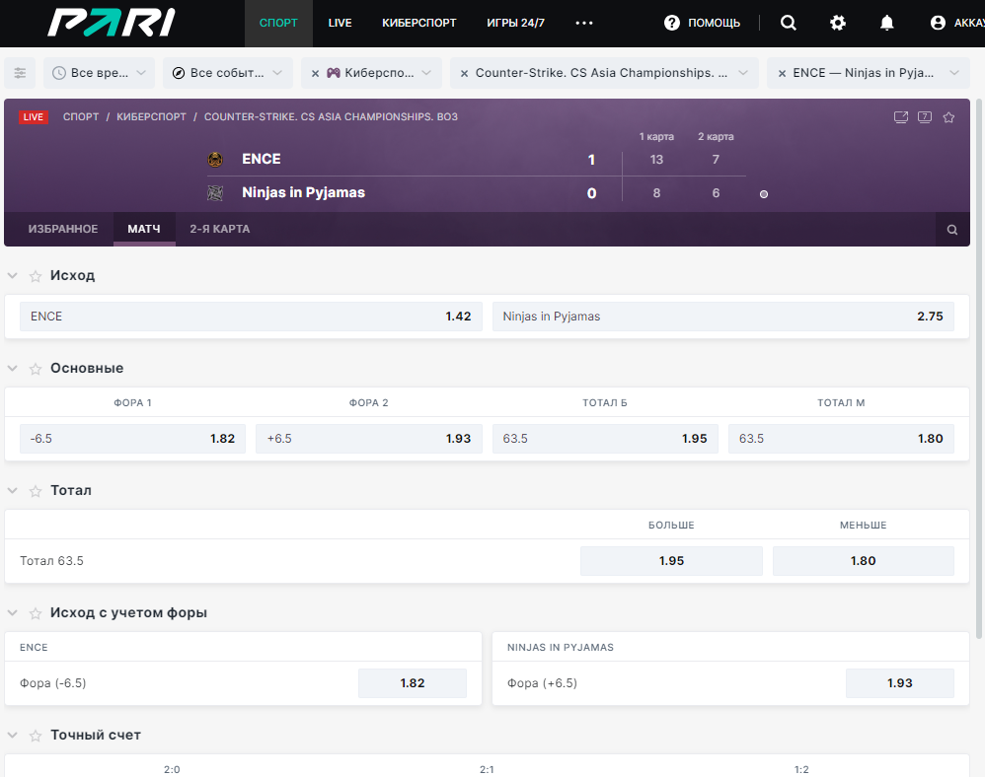Remove the Counter-Strike championship filter x
Screen dimensions: 985x777
tap(464, 73)
